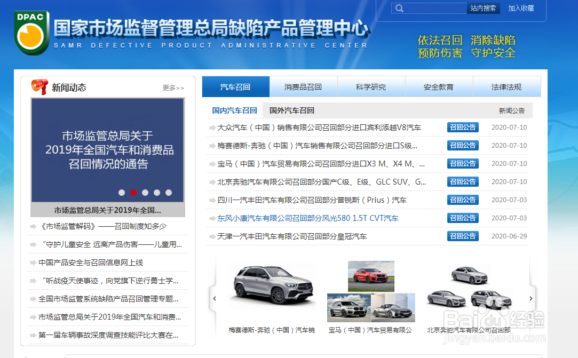The width and height of the screenshot is (578, 358).
Task: Open 更多>> news link
Action: click(x=173, y=87)
